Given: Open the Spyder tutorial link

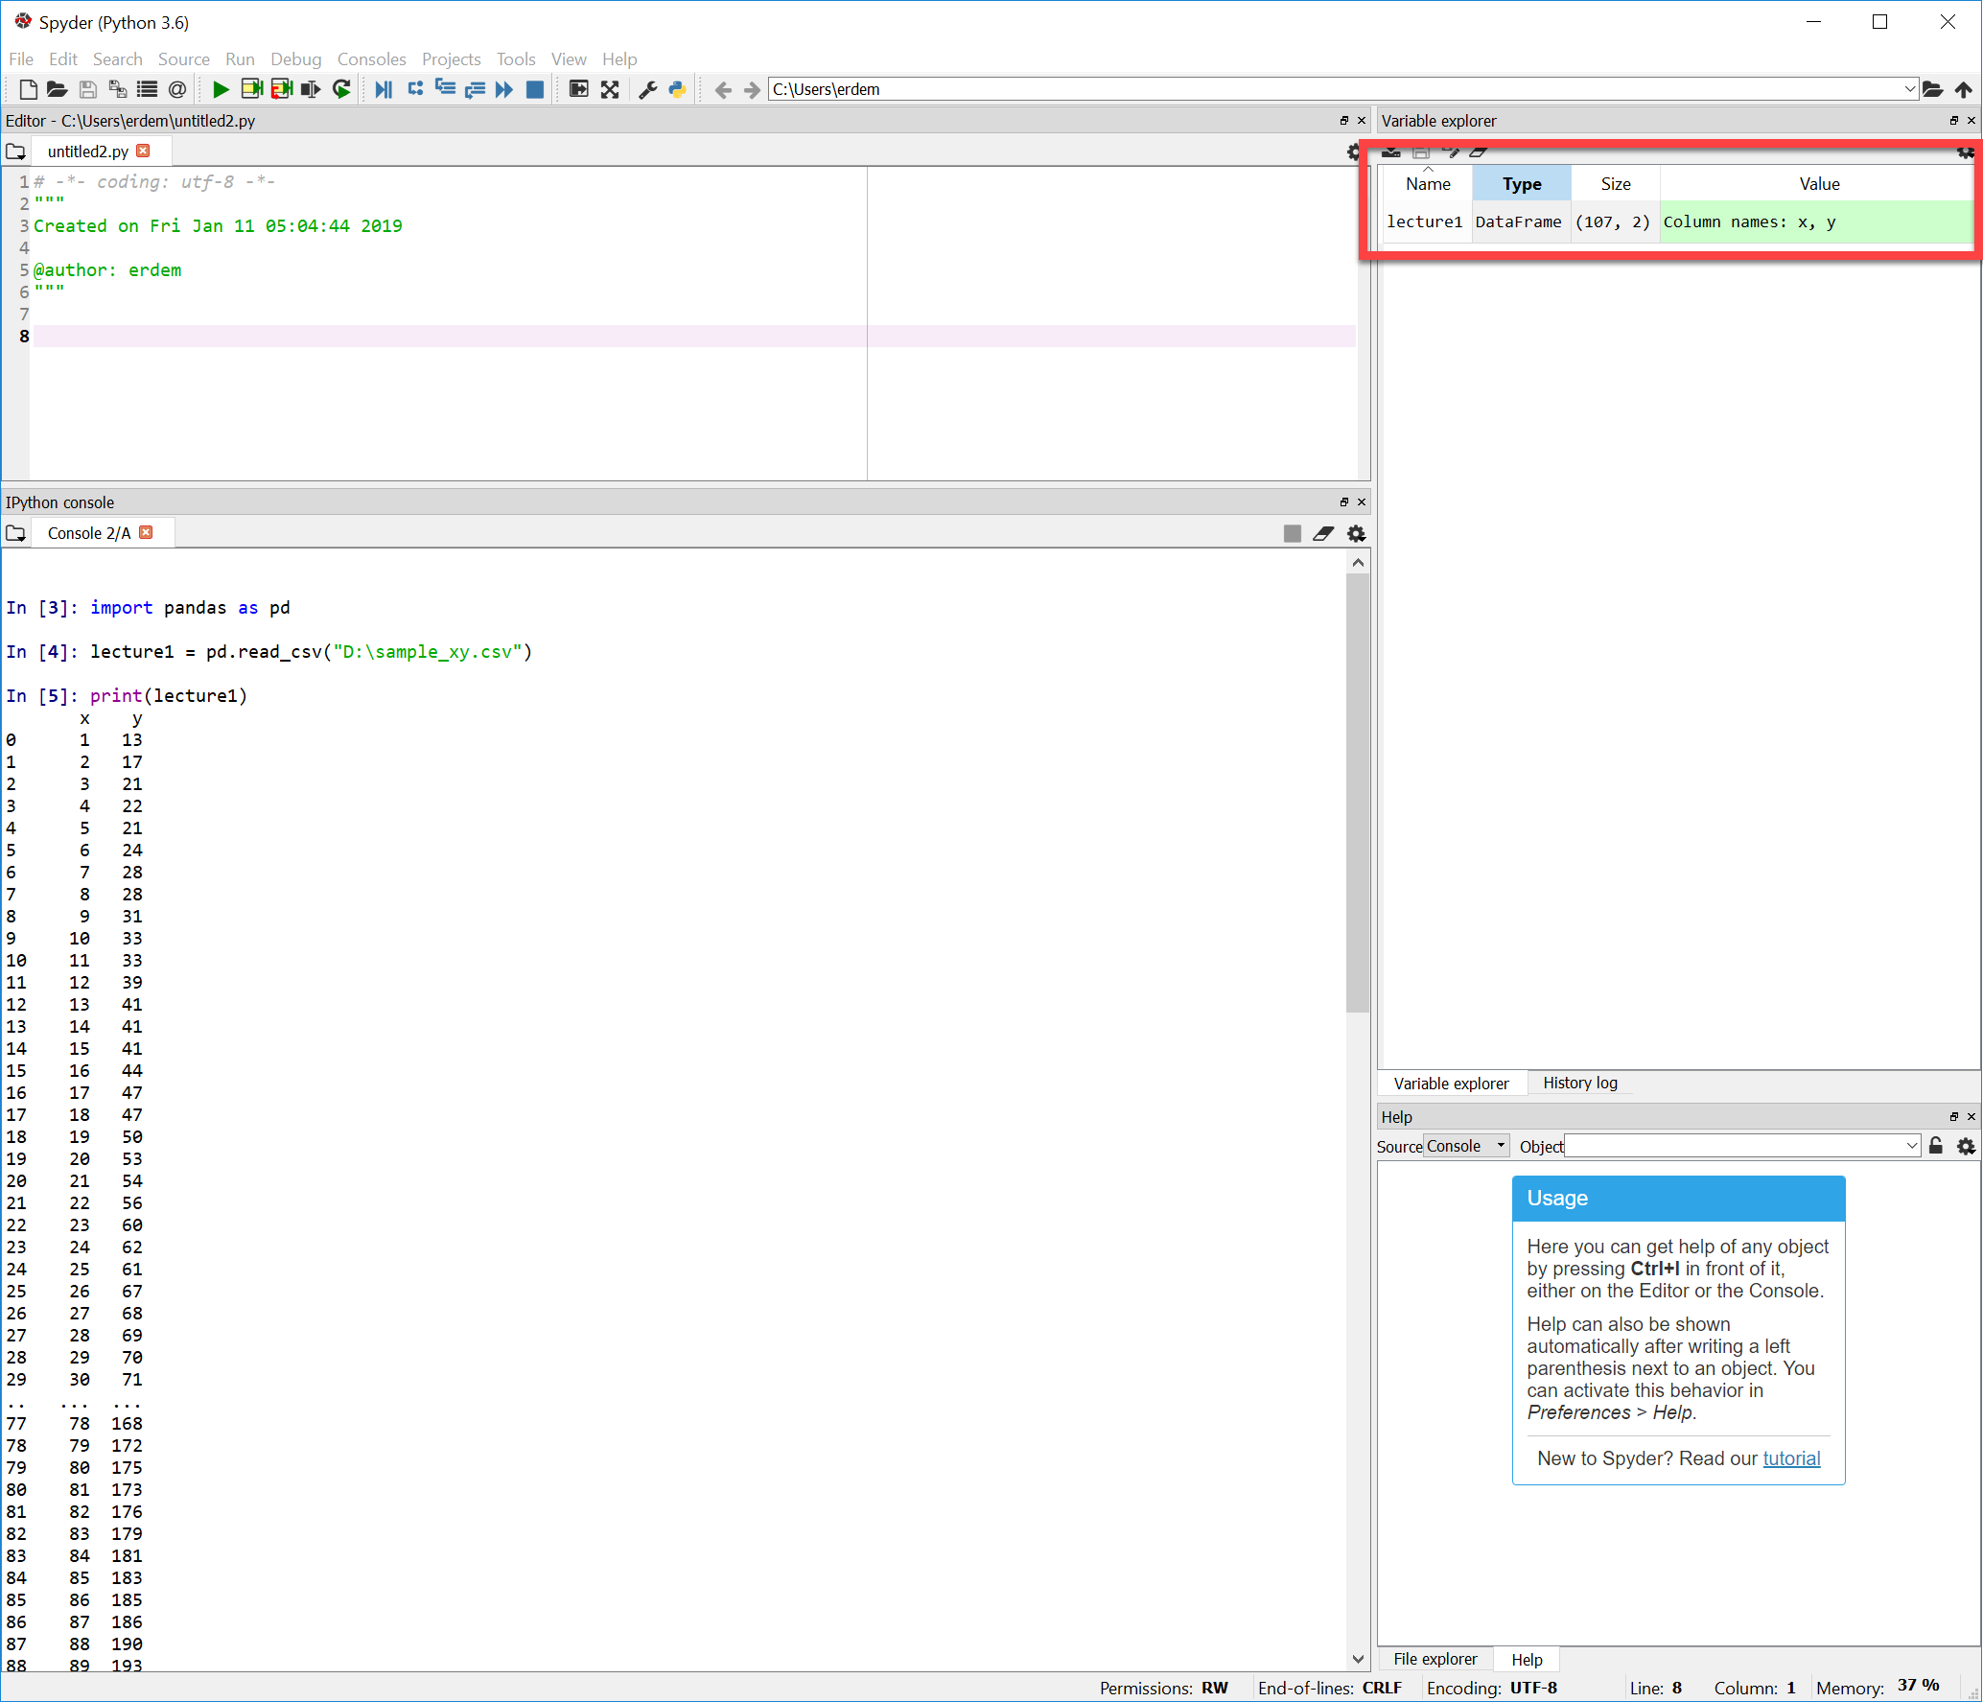Looking at the screenshot, I should (1790, 1458).
